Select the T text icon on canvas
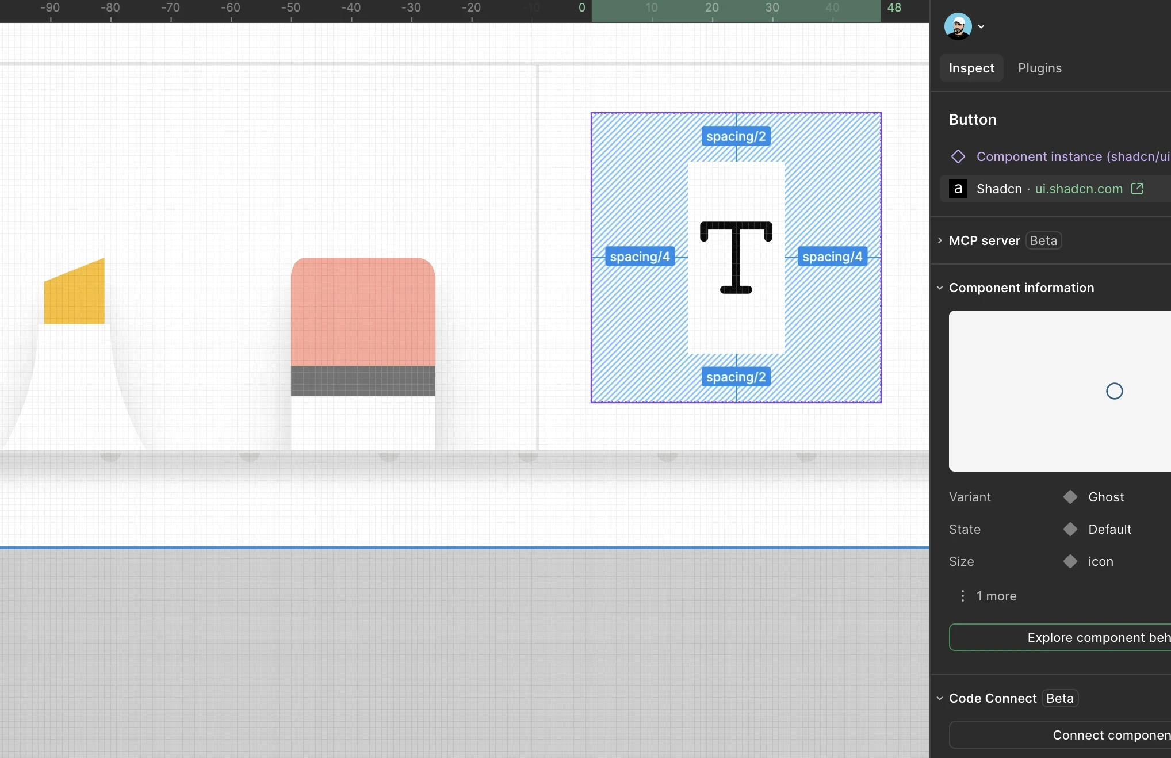1171x758 pixels. click(x=736, y=257)
